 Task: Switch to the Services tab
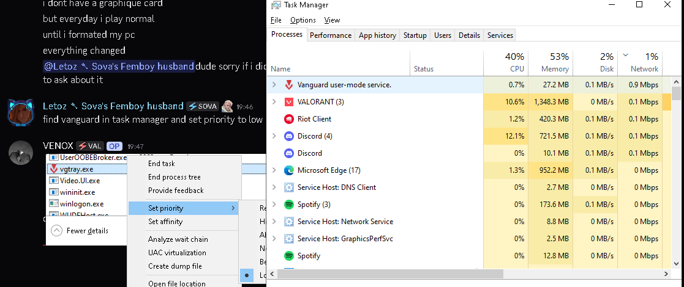tap(500, 35)
